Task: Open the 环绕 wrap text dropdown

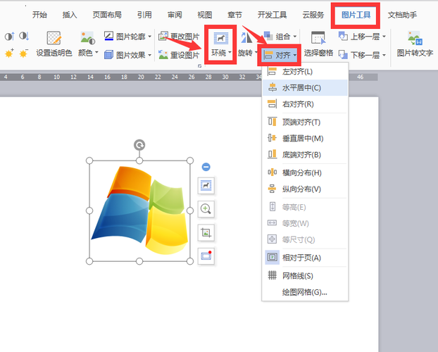Action: click(220, 44)
